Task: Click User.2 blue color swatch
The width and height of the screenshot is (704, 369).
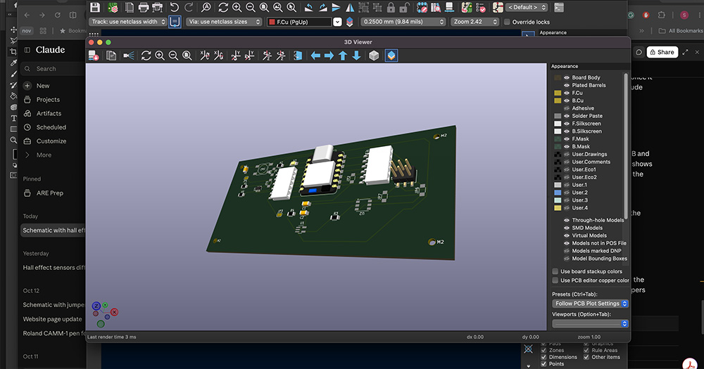Action: click(558, 193)
